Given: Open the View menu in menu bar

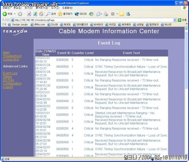Looking at the screenshot, I should [x=28, y=8].
